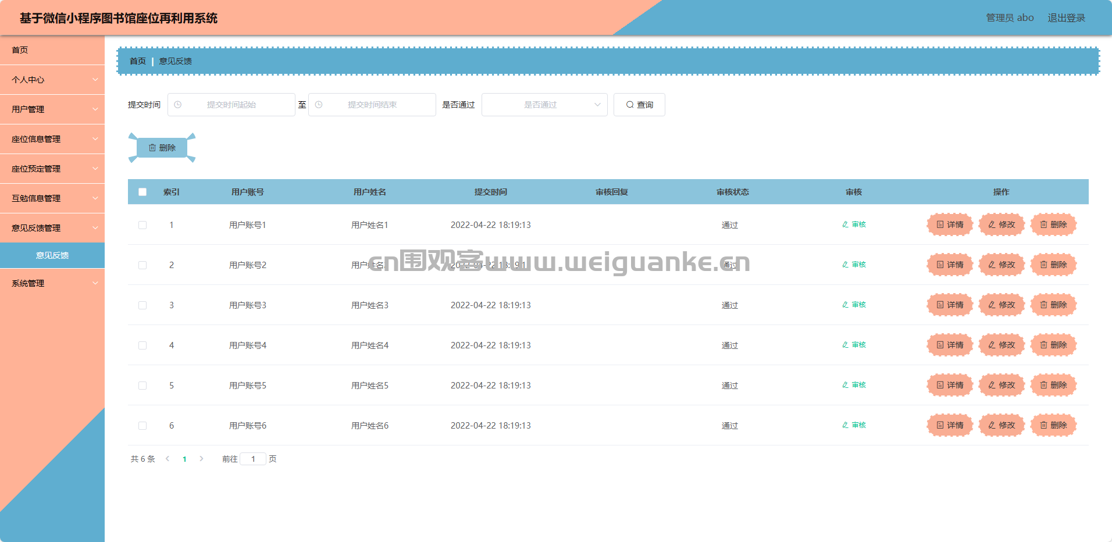1112x542 pixels.
Task: Open details for 用户账号1
Action: click(950, 224)
